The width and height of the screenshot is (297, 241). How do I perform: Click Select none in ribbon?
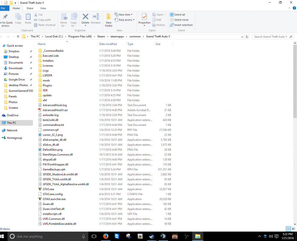179,20
